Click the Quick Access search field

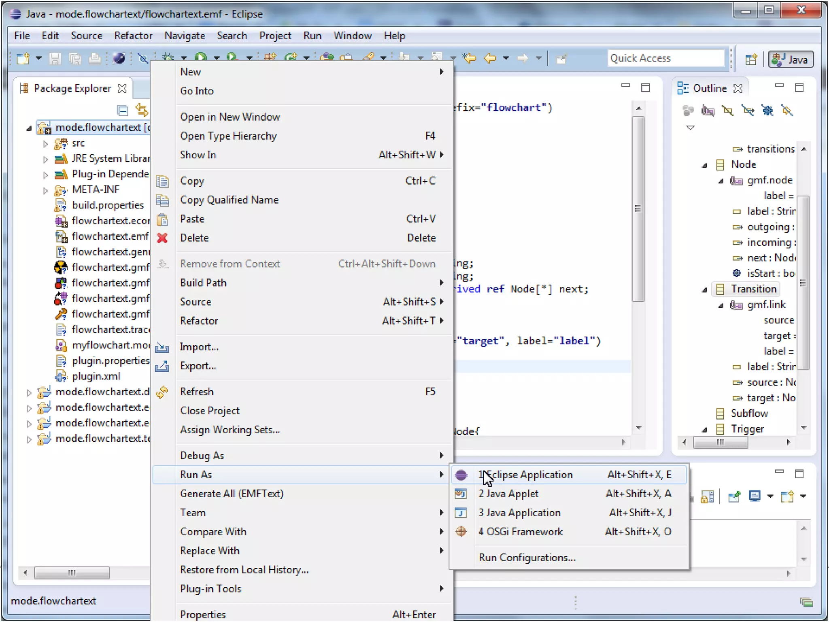coord(665,58)
